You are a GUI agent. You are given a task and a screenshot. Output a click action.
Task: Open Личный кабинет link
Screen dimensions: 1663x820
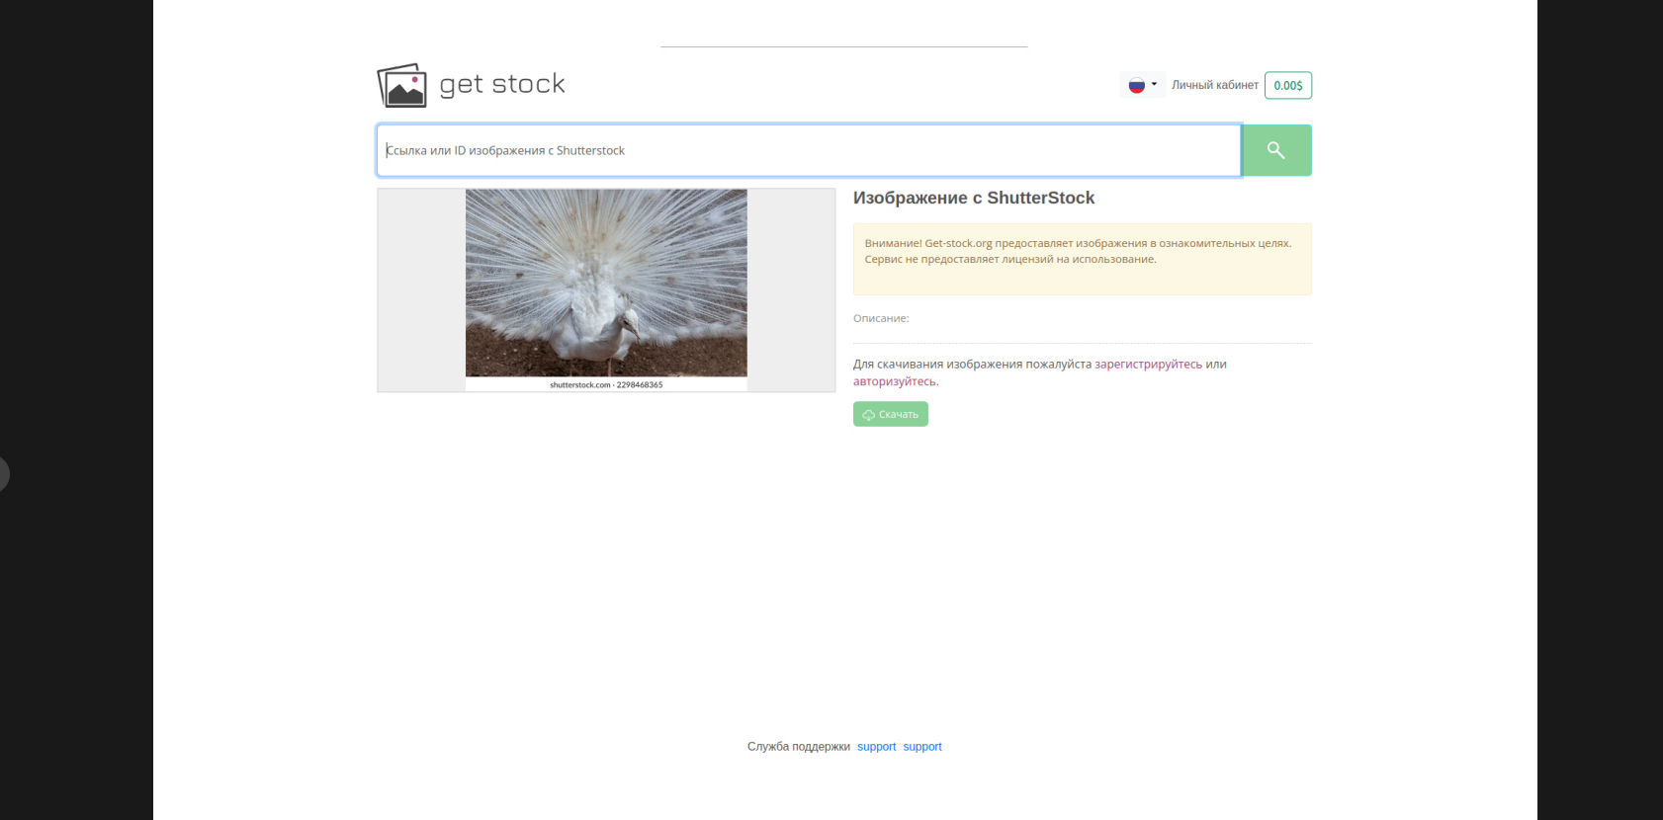click(1215, 85)
